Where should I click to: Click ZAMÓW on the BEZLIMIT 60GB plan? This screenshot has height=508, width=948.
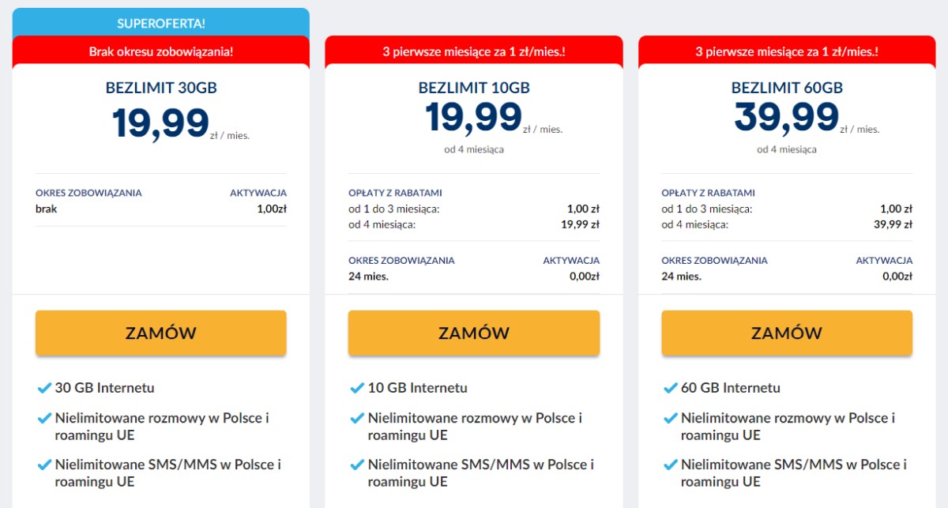tap(786, 333)
